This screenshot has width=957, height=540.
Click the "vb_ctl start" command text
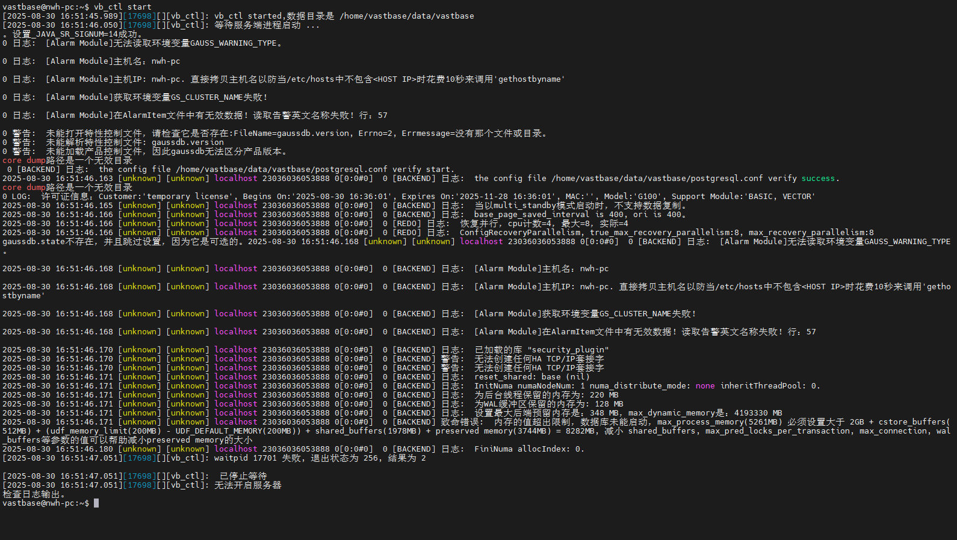123,7
